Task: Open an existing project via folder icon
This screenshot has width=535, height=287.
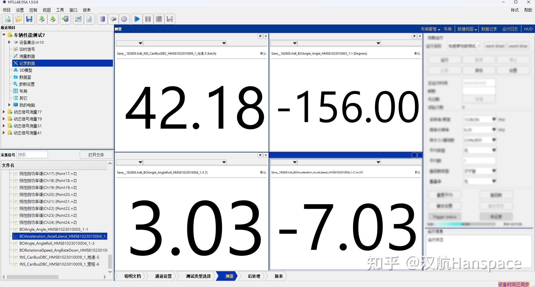Action: [18, 19]
